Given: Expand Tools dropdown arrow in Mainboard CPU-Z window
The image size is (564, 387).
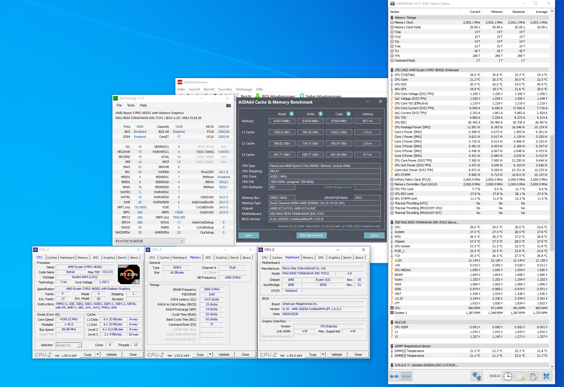Looking at the screenshot, I should [x=323, y=355].
